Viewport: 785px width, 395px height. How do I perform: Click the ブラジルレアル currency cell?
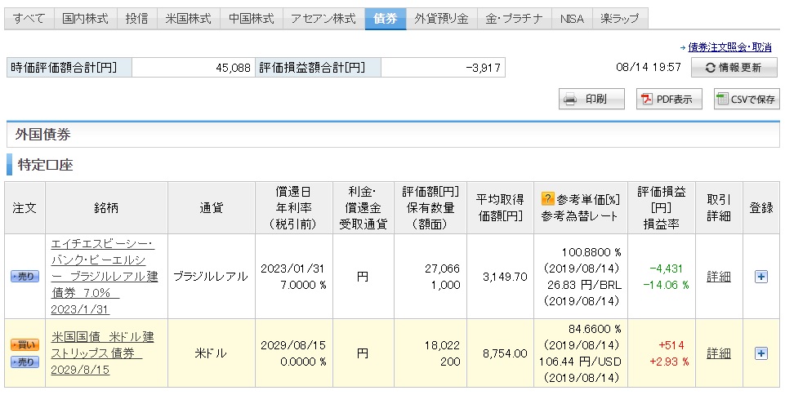click(211, 277)
